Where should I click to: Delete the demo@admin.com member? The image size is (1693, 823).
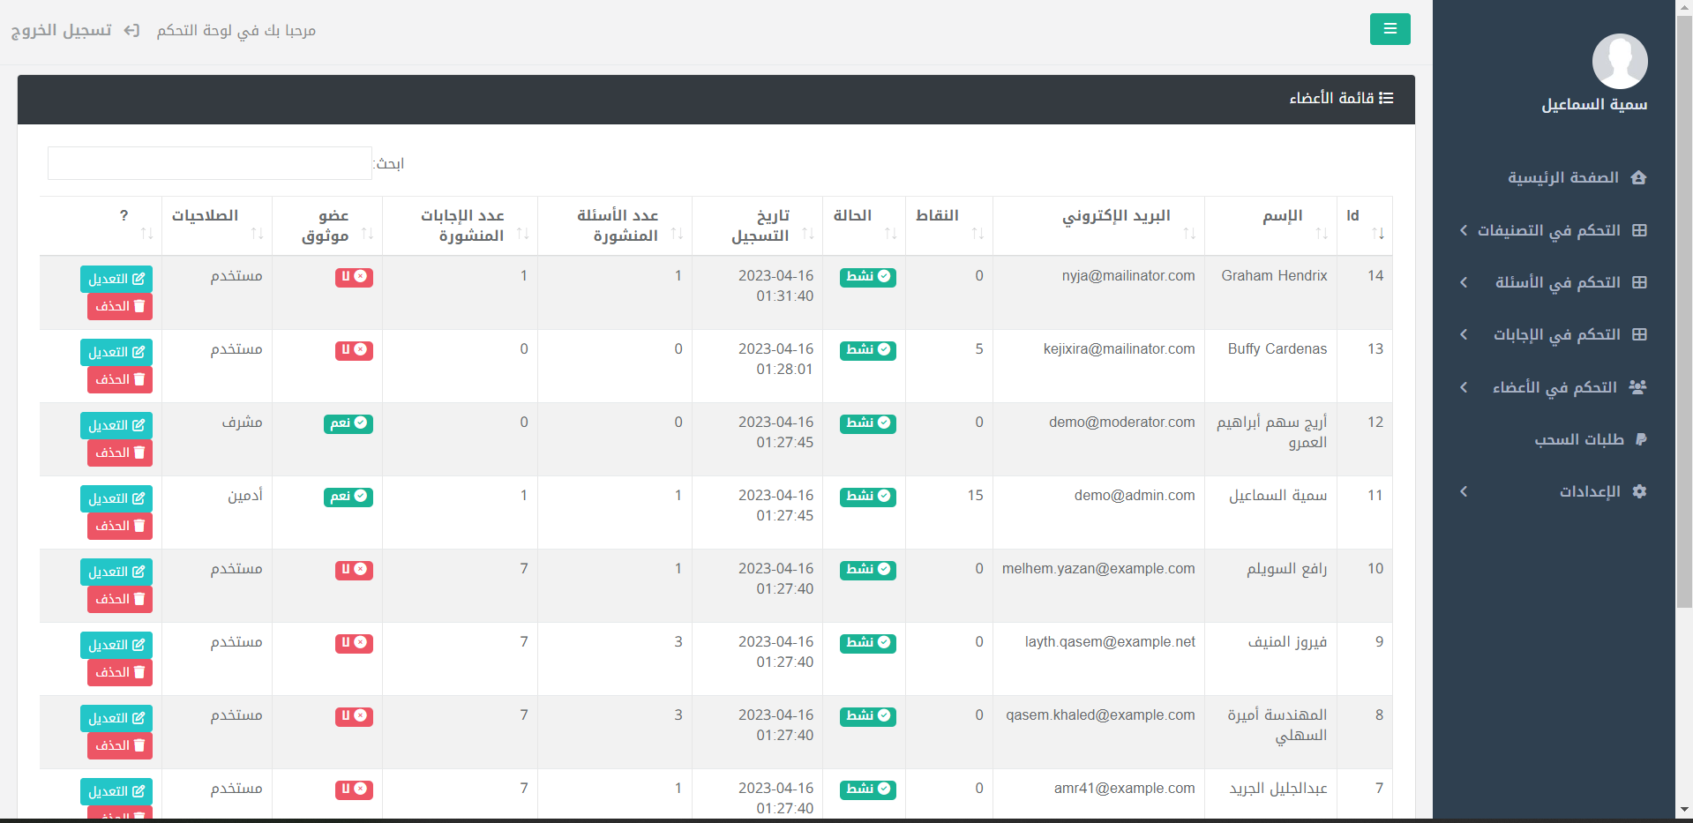[120, 526]
